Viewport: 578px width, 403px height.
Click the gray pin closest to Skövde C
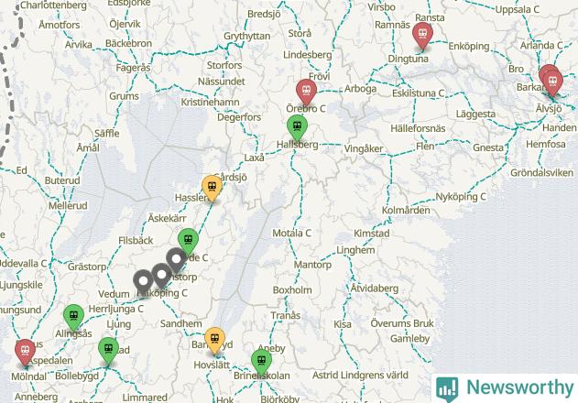pos(176,261)
